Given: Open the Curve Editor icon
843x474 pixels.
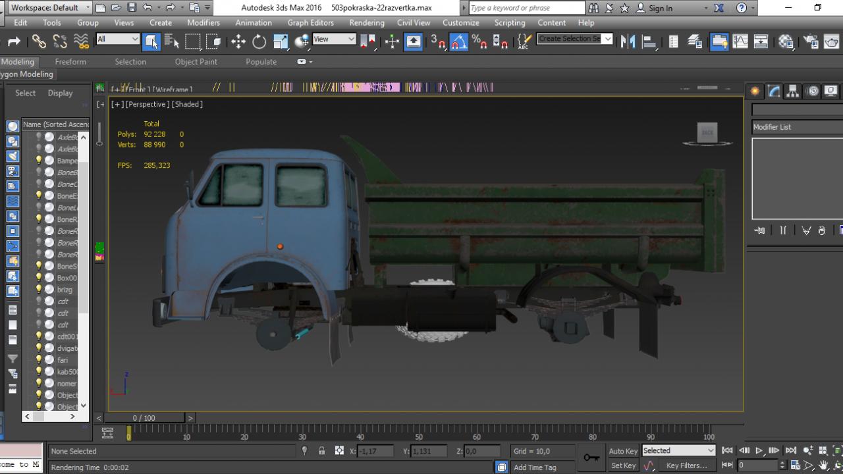Looking at the screenshot, I should (x=740, y=41).
